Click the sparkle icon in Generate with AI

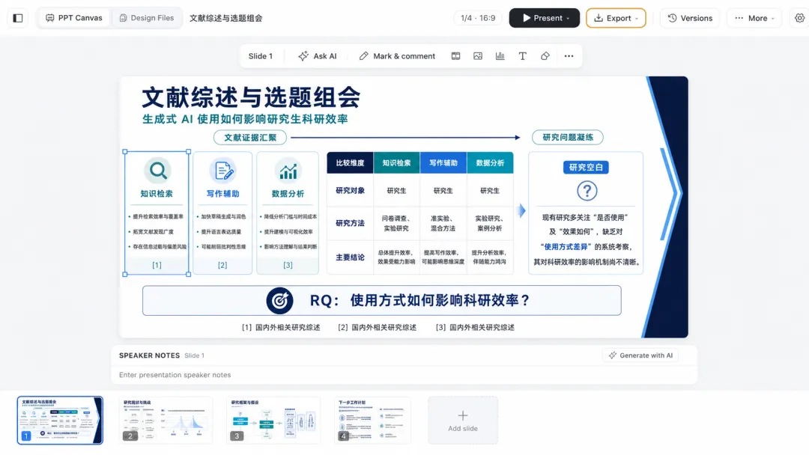(x=613, y=355)
